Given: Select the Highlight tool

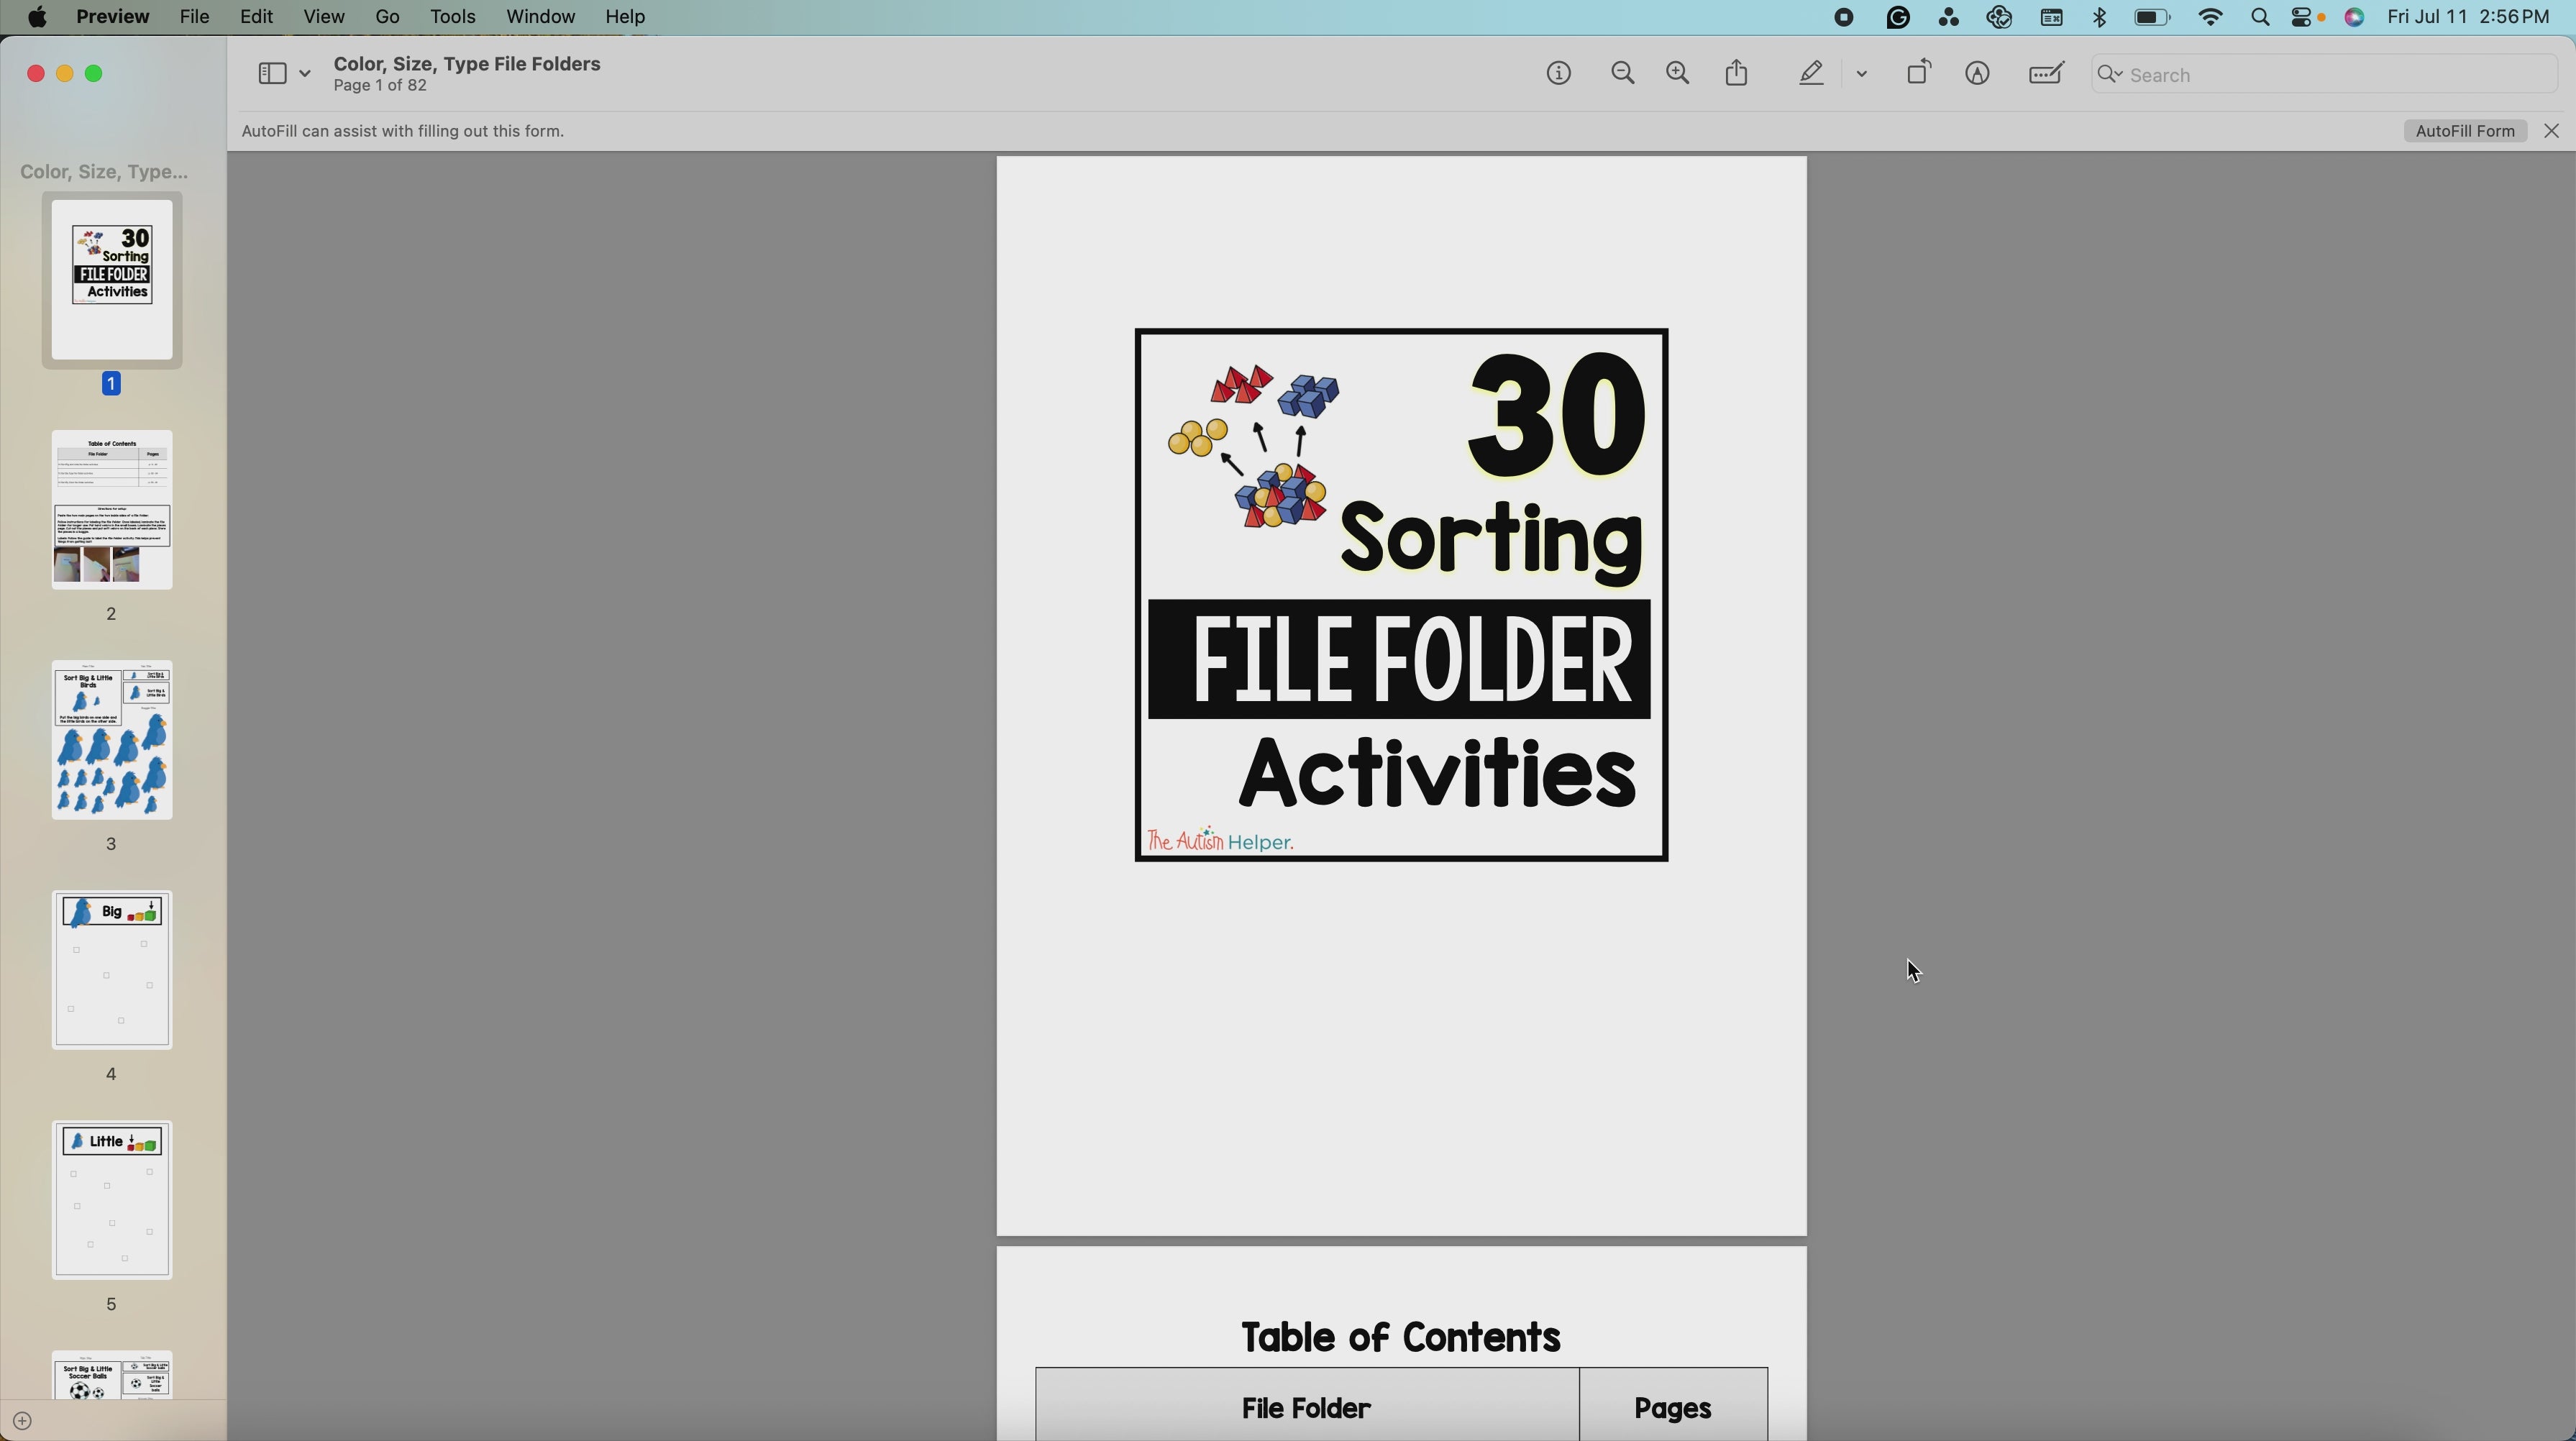Looking at the screenshot, I should click(x=1810, y=73).
